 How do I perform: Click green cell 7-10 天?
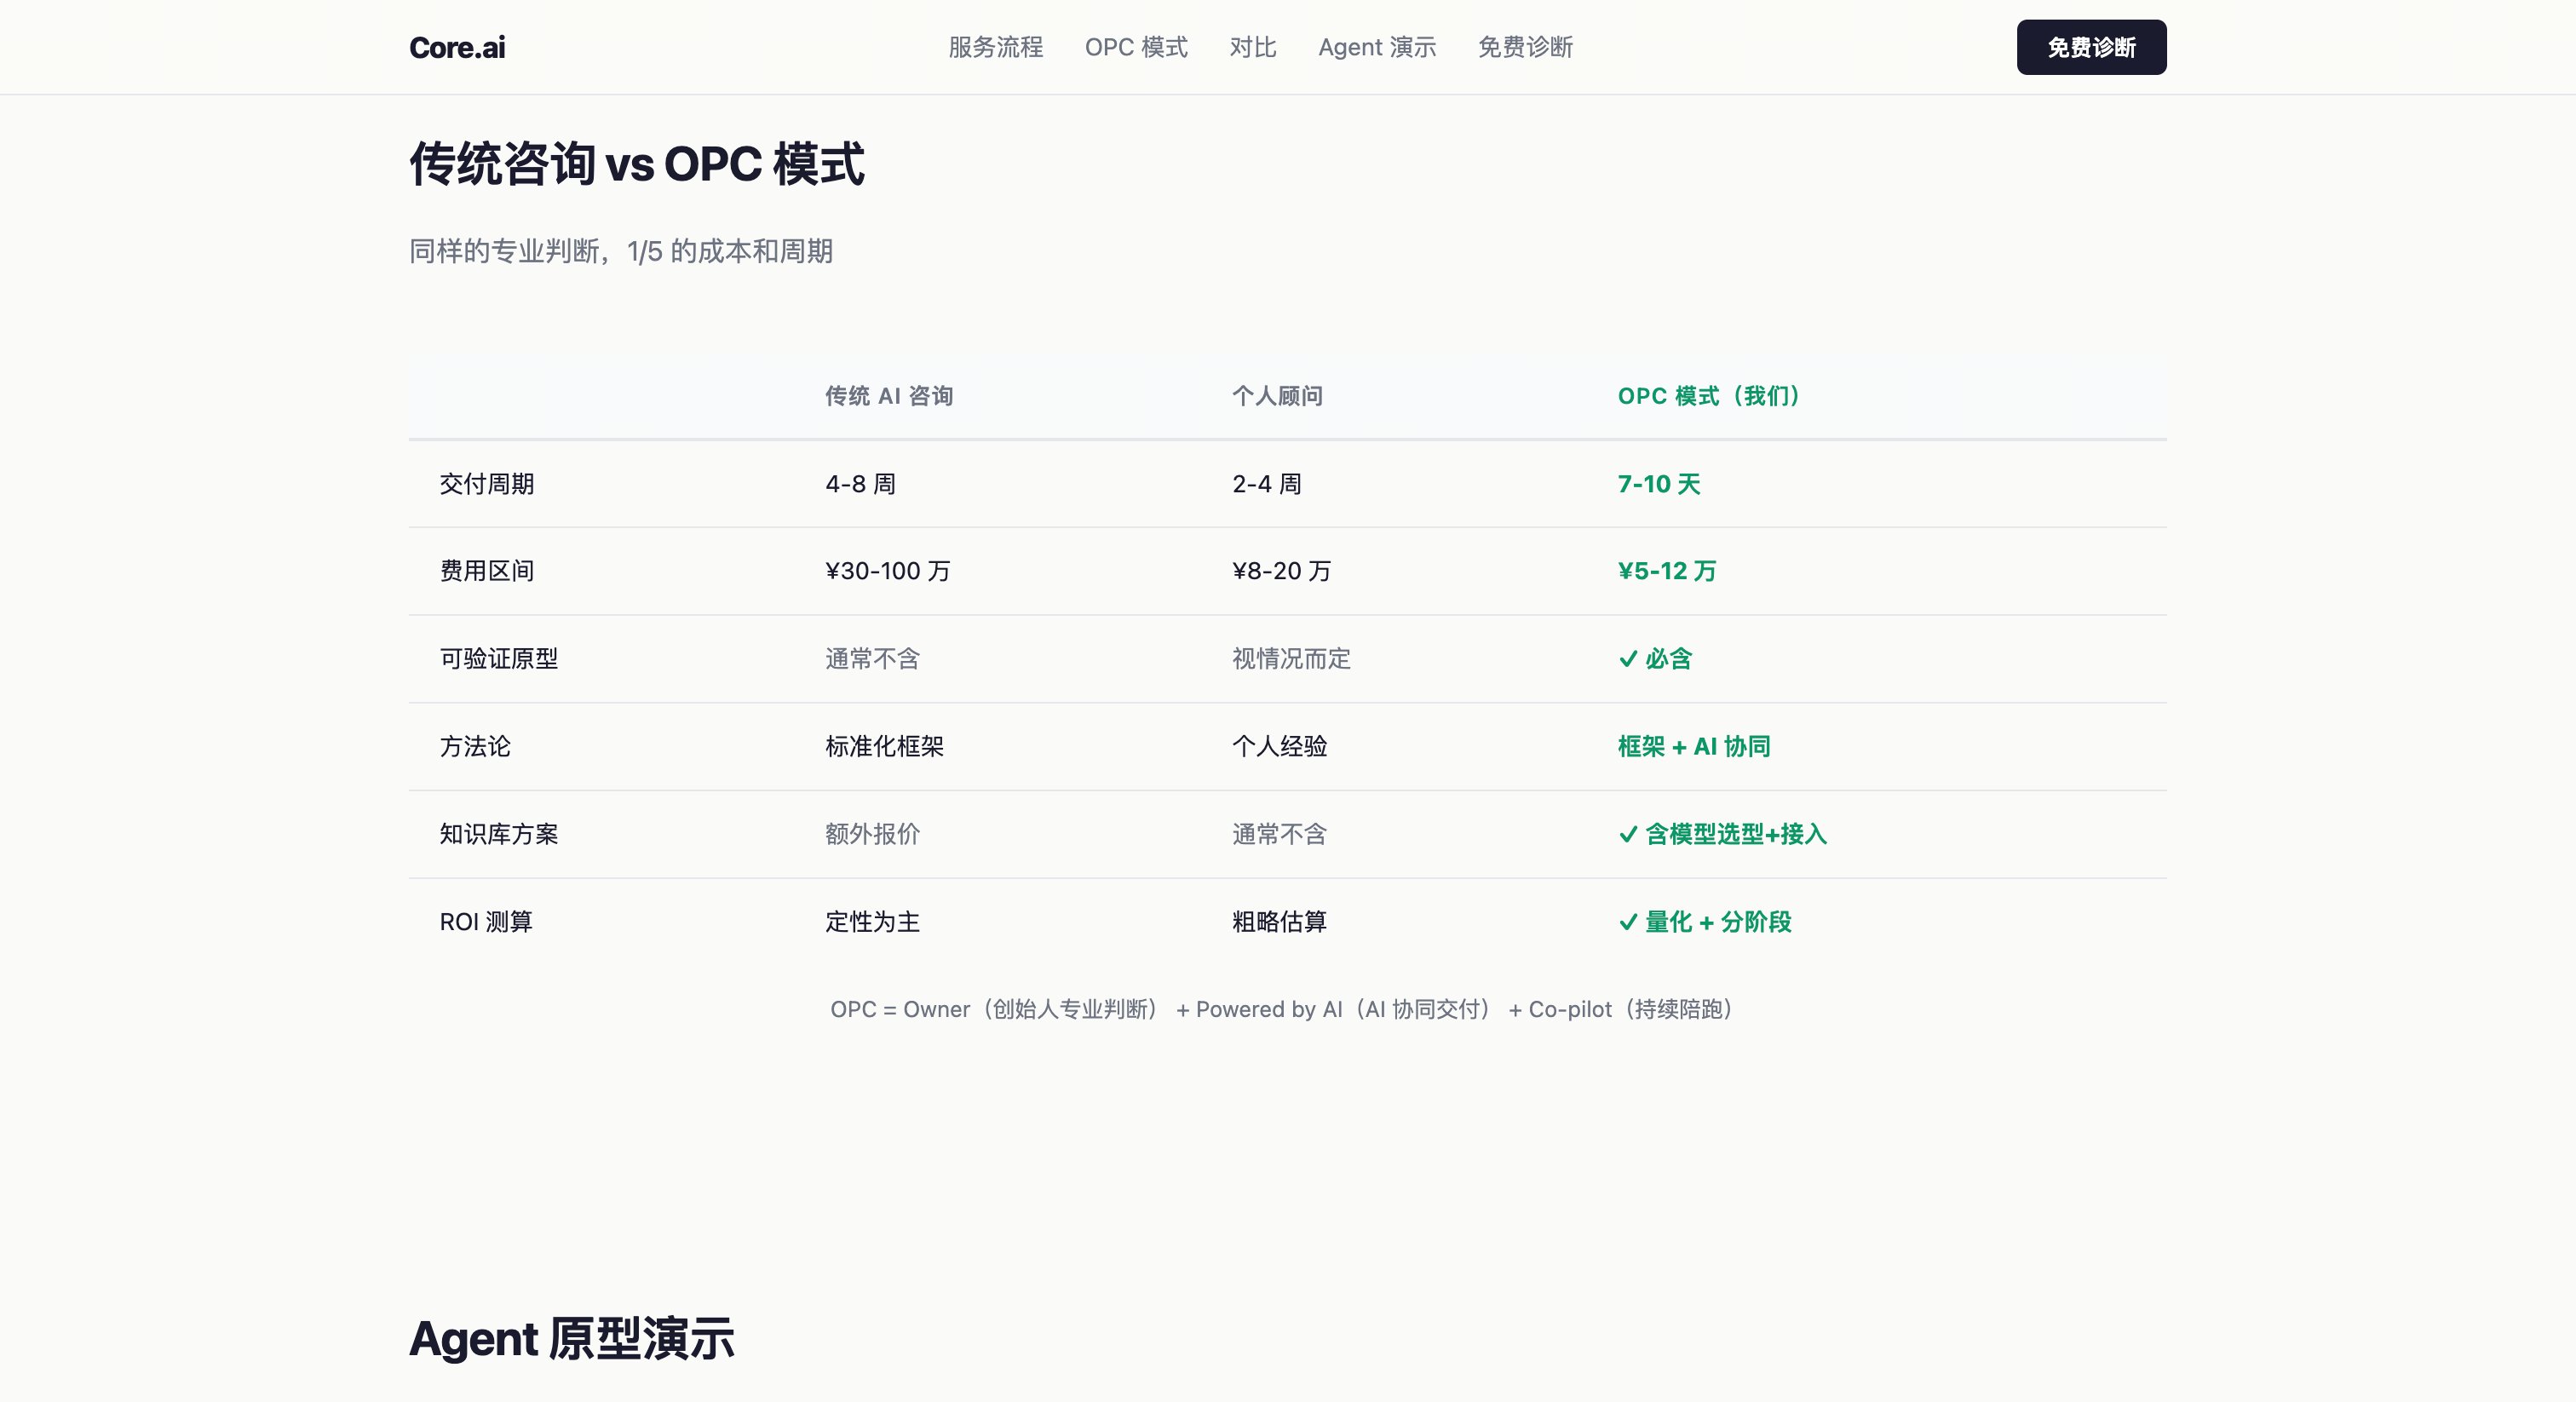point(1659,484)
